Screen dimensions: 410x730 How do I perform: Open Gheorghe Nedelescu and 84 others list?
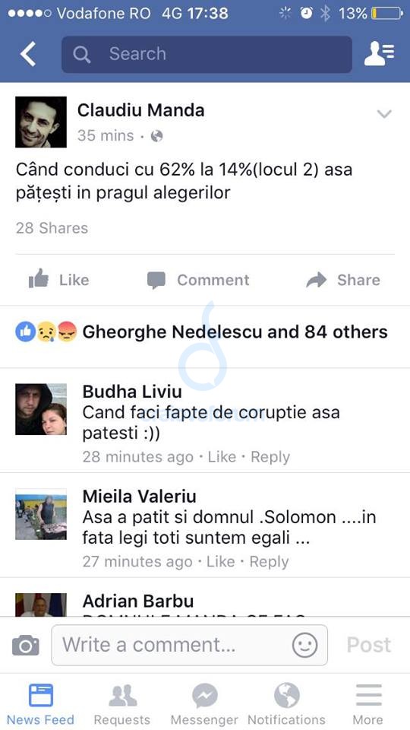tap(235, 332)
